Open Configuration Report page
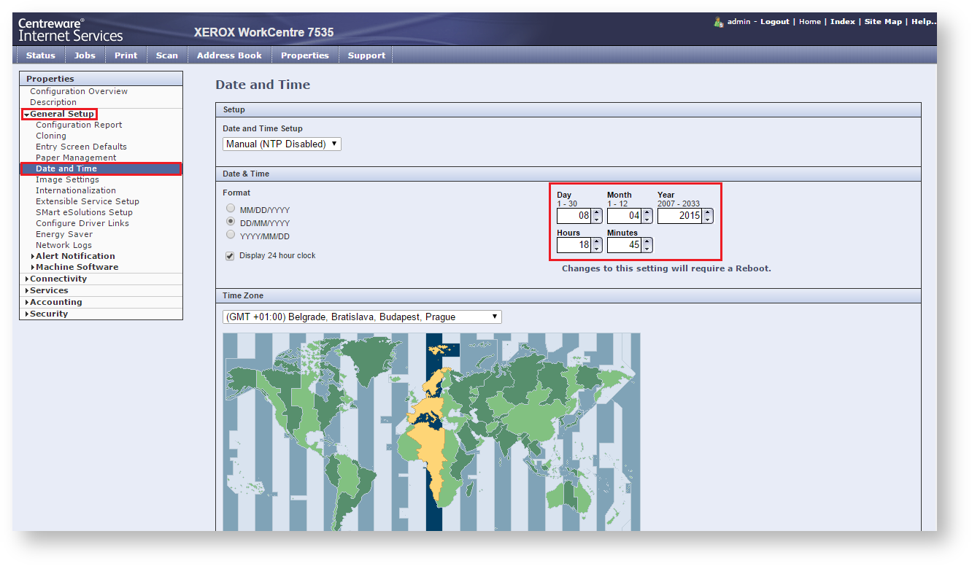This screenshot has width=972, height=566. coord(79,125)
